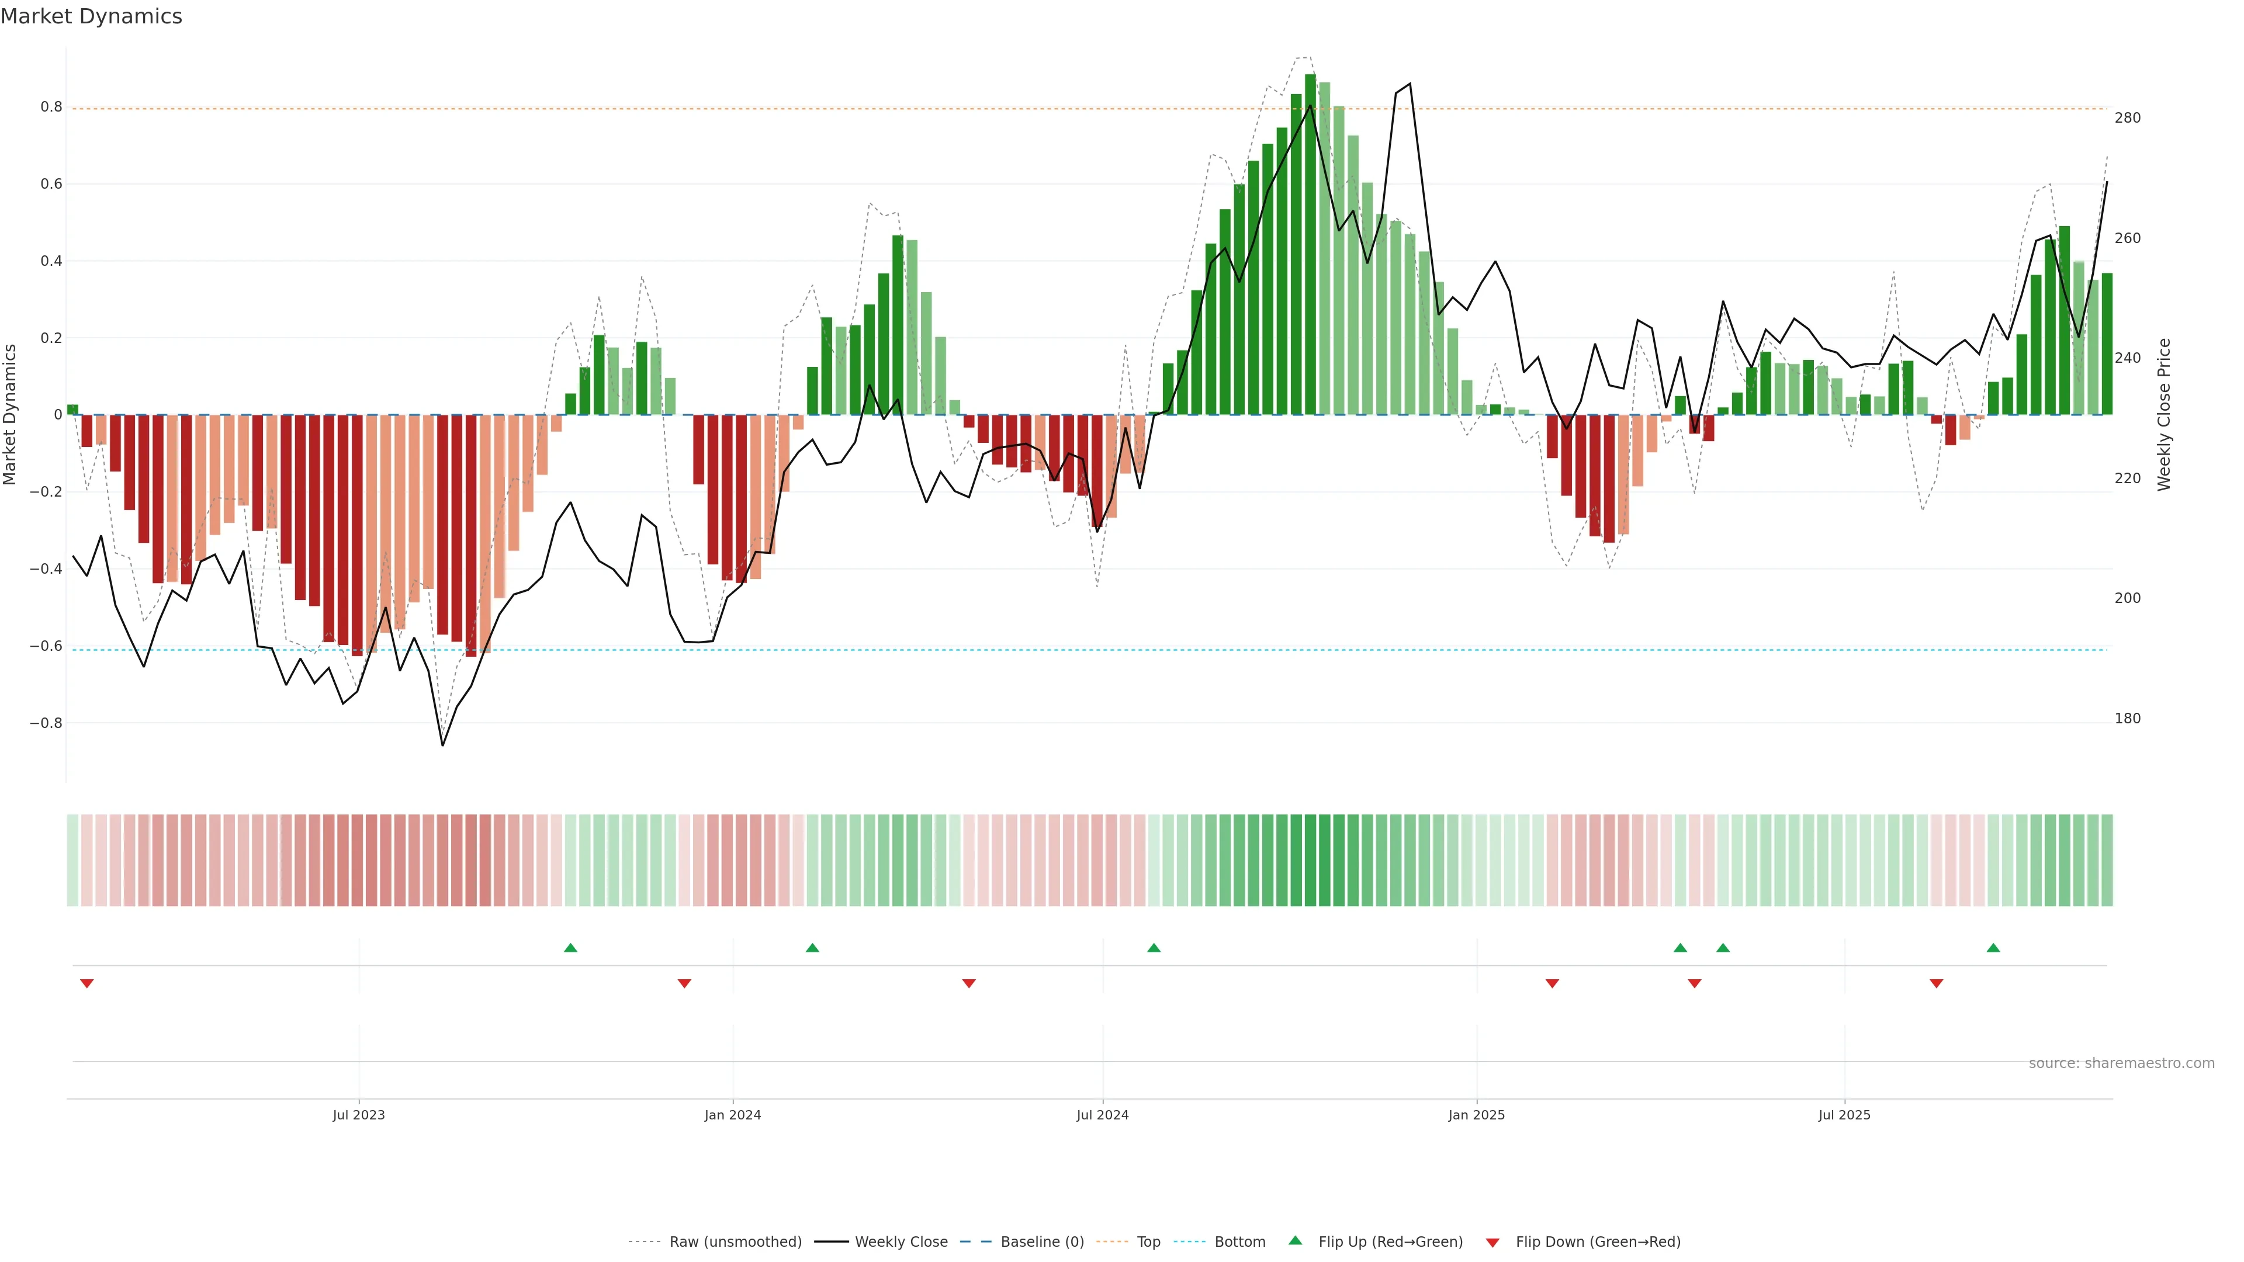Image resolution: width=2244 pixels, height=1262 pixels.
Task: Click the leftmost cell of the heatmap strip
Action: 72,861
